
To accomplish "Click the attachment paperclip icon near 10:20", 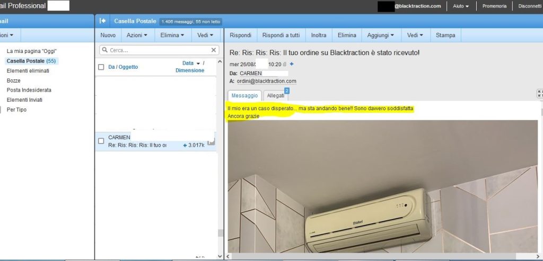I will [x=285, y=64].
